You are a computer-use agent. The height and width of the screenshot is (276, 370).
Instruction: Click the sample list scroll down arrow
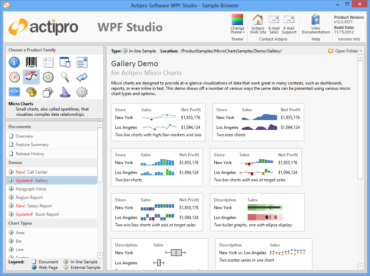(x=100, y=255)
